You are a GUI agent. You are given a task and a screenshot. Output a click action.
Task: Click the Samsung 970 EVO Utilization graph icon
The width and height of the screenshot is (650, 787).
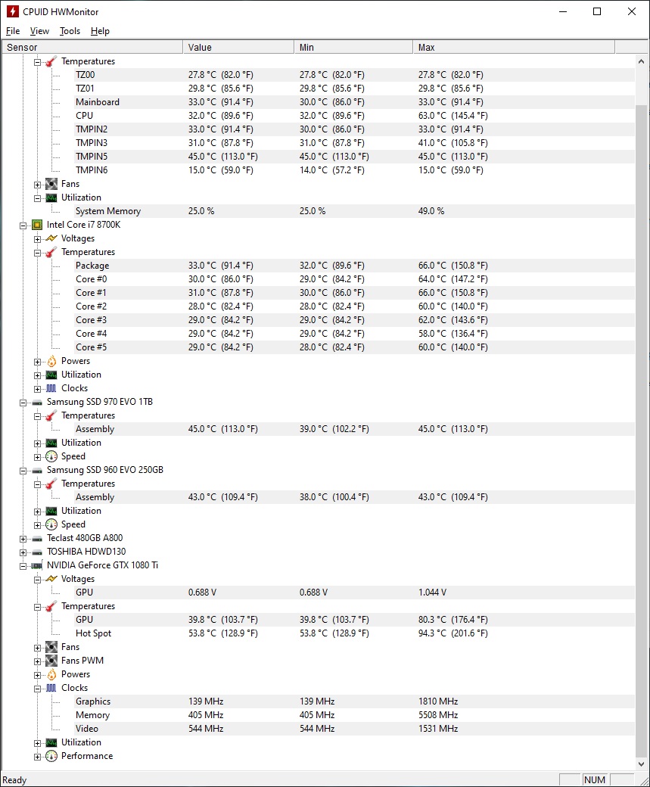click(x=51, y=443)
